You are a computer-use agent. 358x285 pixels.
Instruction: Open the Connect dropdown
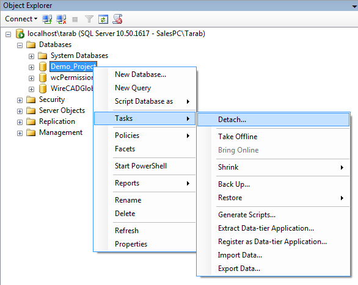click(21, 19)
